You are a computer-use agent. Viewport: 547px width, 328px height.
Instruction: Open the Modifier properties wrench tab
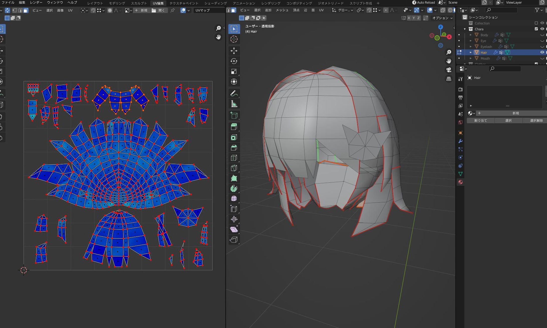pos(460,141)
